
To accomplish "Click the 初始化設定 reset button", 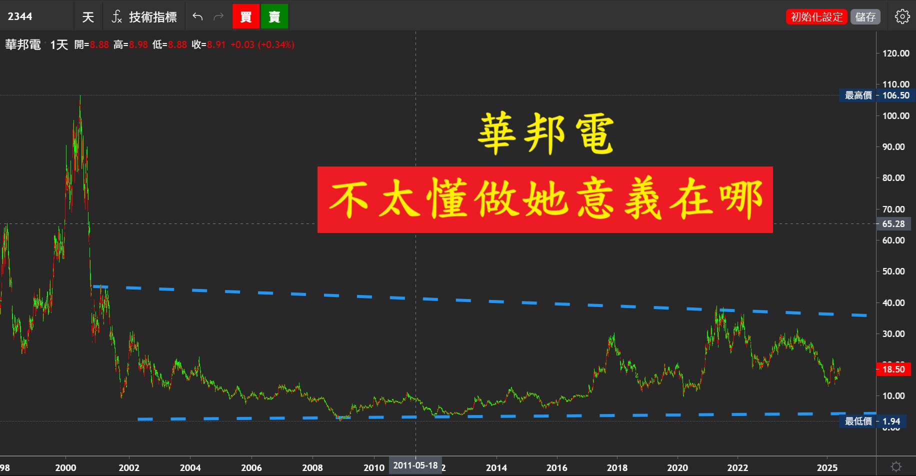I will tap(816, 17).
